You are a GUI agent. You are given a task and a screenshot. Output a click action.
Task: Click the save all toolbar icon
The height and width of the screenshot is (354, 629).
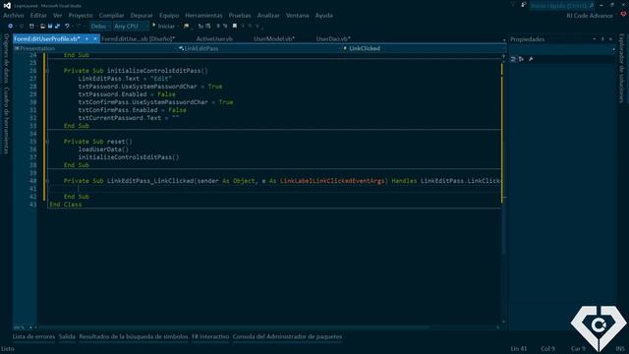pyautogui.click(x=57, y=27)
